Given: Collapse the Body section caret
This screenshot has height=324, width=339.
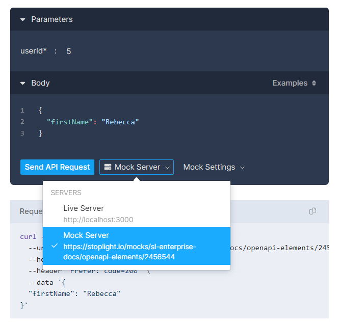Looking at the screenshot, I should point(22,84).
